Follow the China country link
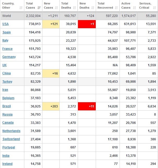Viewport: 158px width, 168px height. tap(7, 73)
